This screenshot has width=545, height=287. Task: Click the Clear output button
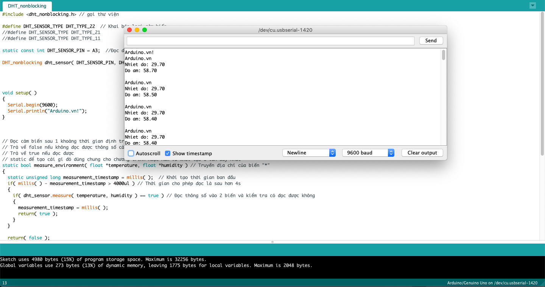pos(422,153)
